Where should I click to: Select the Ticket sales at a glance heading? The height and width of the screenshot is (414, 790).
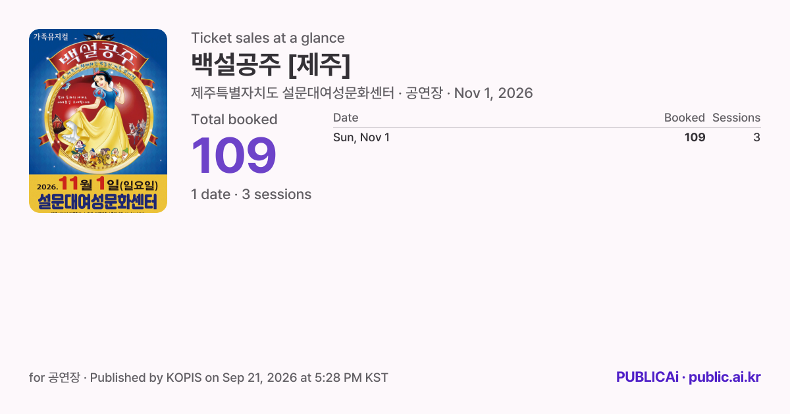pyautogui.click(x=268, y=38)
